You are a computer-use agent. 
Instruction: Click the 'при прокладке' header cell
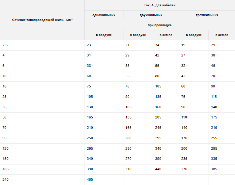[x=160, y=25]
